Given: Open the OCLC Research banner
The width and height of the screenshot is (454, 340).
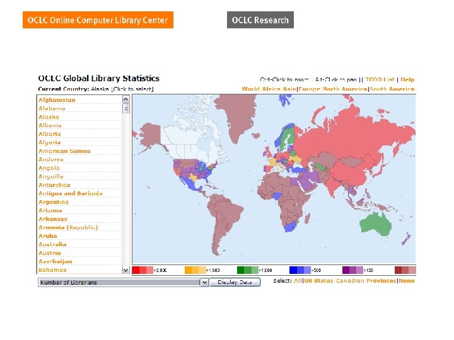Looking at the screenshot, I should pos(260,20).
